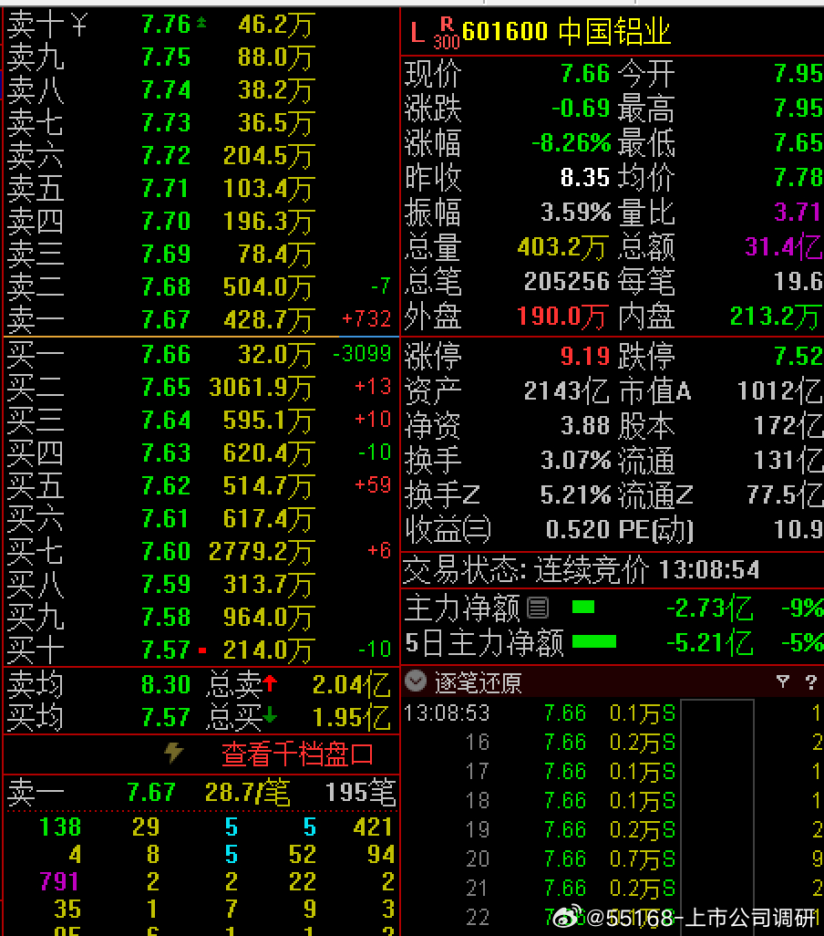The width and height of the screenshot is (824, 936).
Task: Click 总笔 value 205256
Action: click(567, 282)
